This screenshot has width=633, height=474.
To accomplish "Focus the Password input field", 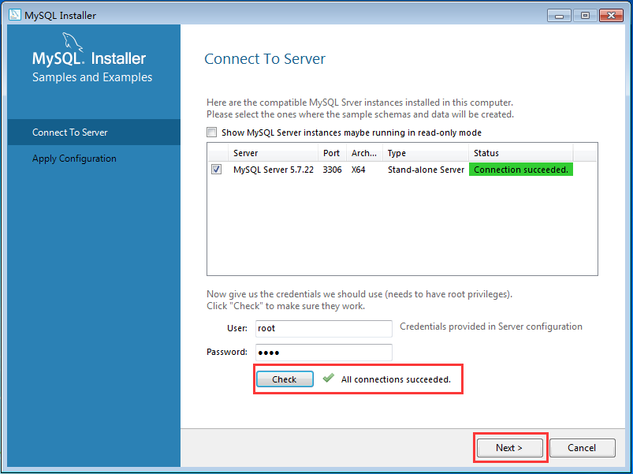I will click(324, 352).
